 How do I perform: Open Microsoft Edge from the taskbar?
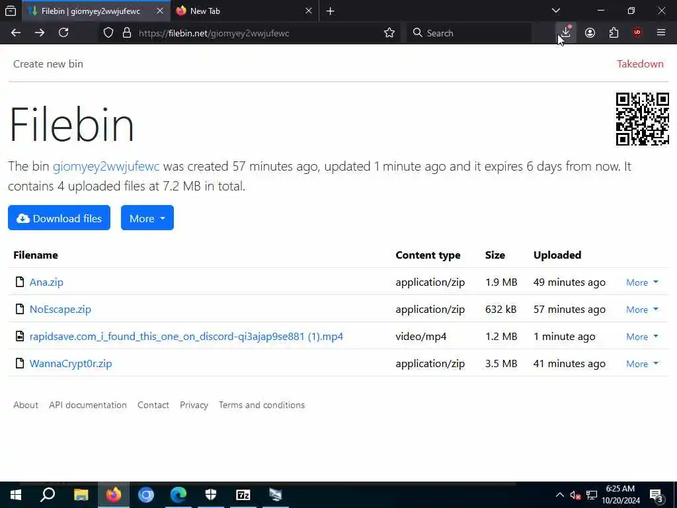(179, 495)
